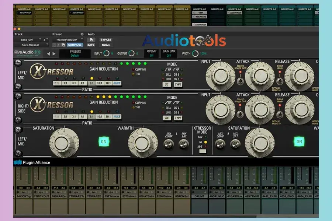Enable the BYPASS toggle
This screenshot has height=221, width=332.
tap(106, 39)
